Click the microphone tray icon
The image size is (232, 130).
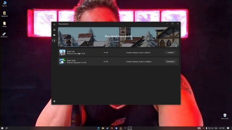(x=207, y=128)
